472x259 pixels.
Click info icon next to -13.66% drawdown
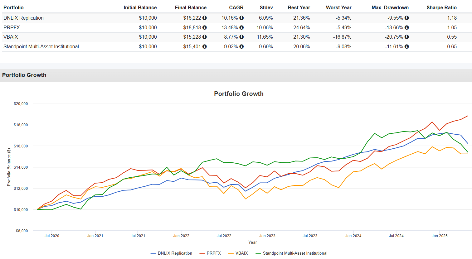click(407, 28)
